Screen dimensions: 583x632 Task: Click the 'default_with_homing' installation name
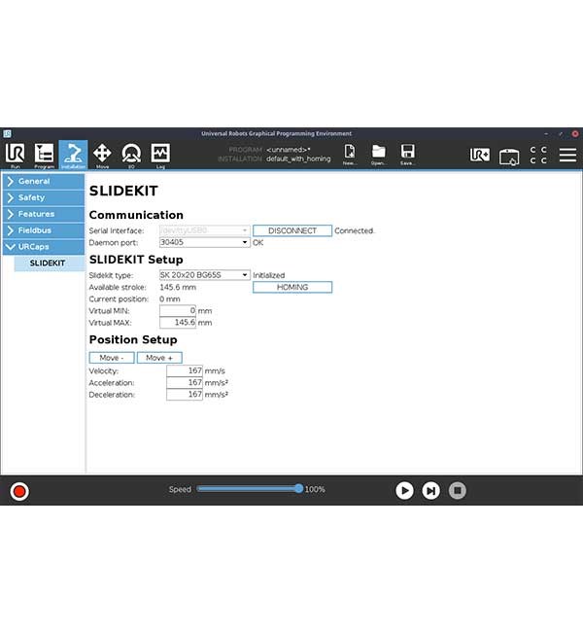tap(298, 158)
